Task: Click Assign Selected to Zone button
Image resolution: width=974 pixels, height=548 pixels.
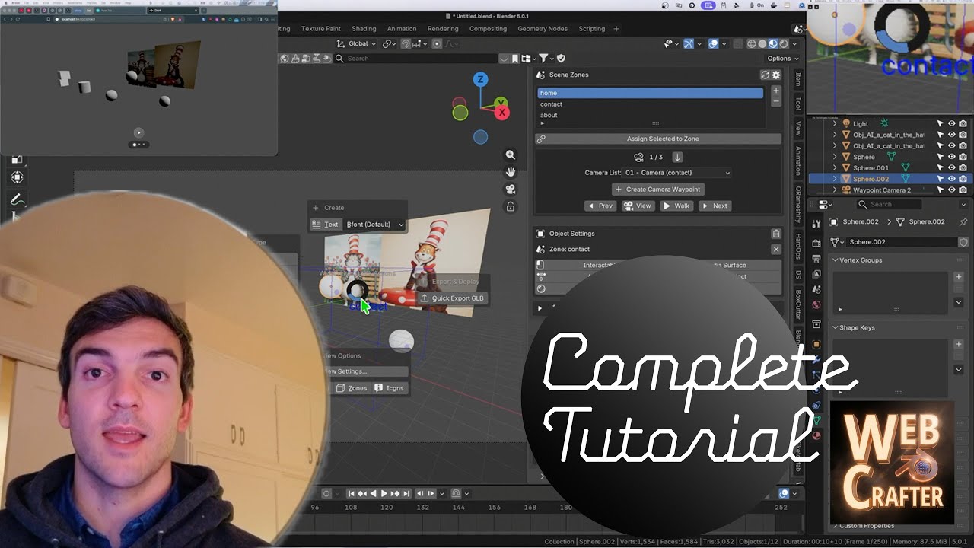Action: [x=657, y=139]
